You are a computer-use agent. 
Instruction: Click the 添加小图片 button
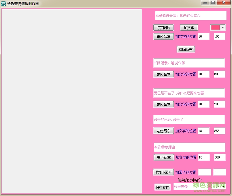(163, 172)
